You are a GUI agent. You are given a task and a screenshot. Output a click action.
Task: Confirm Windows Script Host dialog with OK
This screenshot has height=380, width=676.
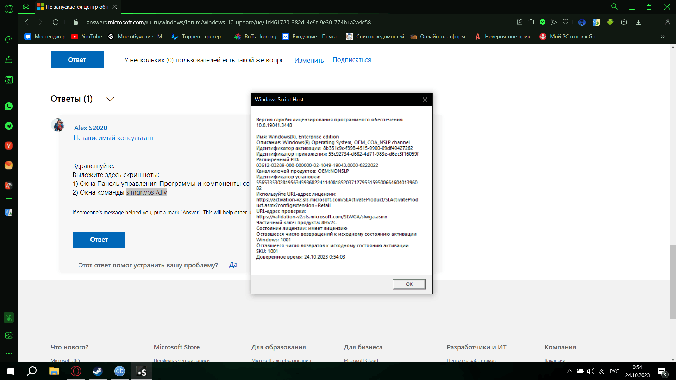pos(409,284)
